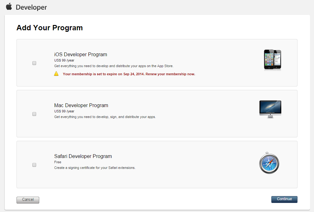The image size is (314, 212).
Task: Check the Safari Developer Program checkbox
Action: point(34,165)
